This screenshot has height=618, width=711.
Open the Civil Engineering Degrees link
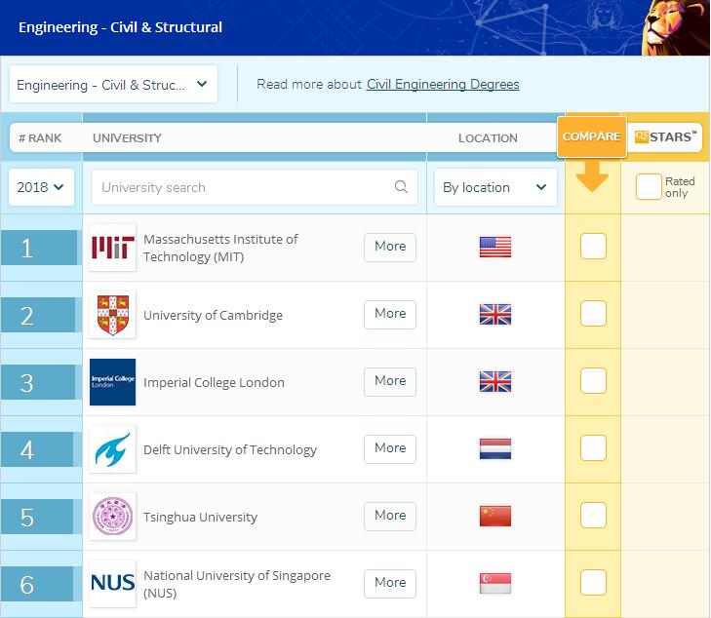(x=443, y=84)
